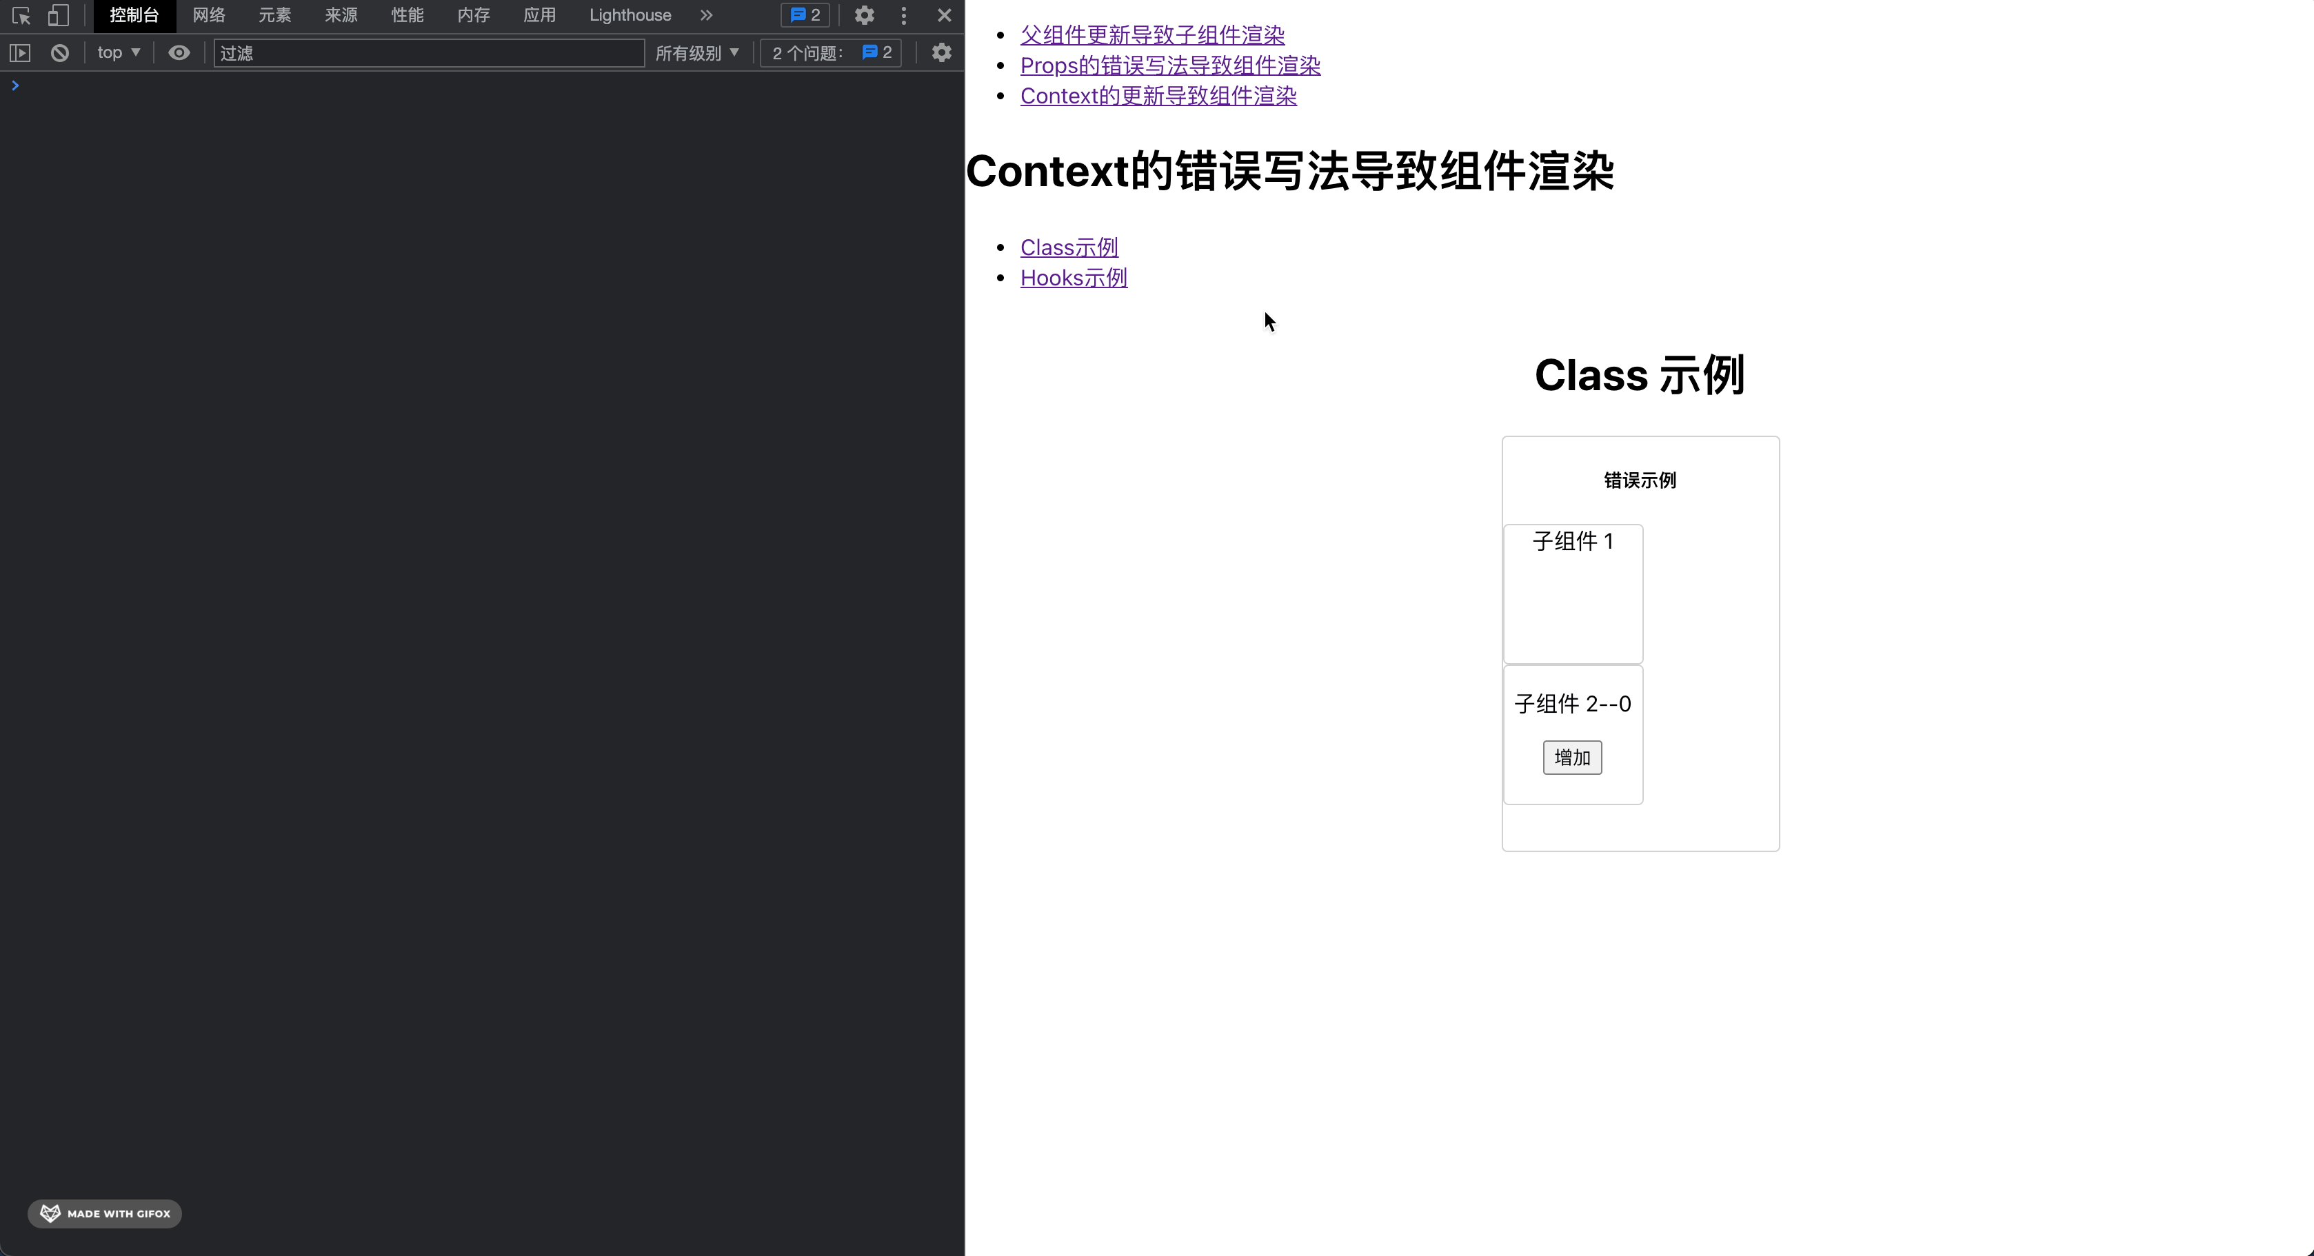Switch to the Lighthouse tab
The image size is (2314, 1256).
pyautogui.click(x=630, y=15)
